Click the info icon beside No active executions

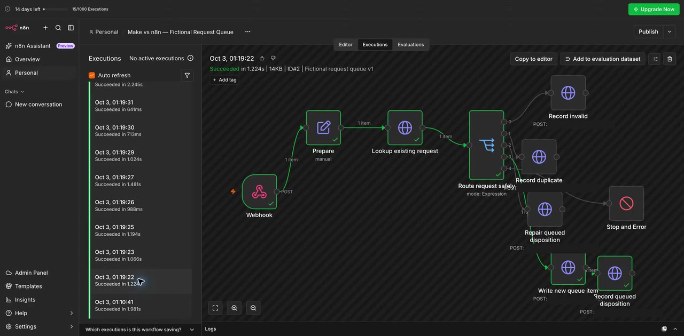(190, 58)
